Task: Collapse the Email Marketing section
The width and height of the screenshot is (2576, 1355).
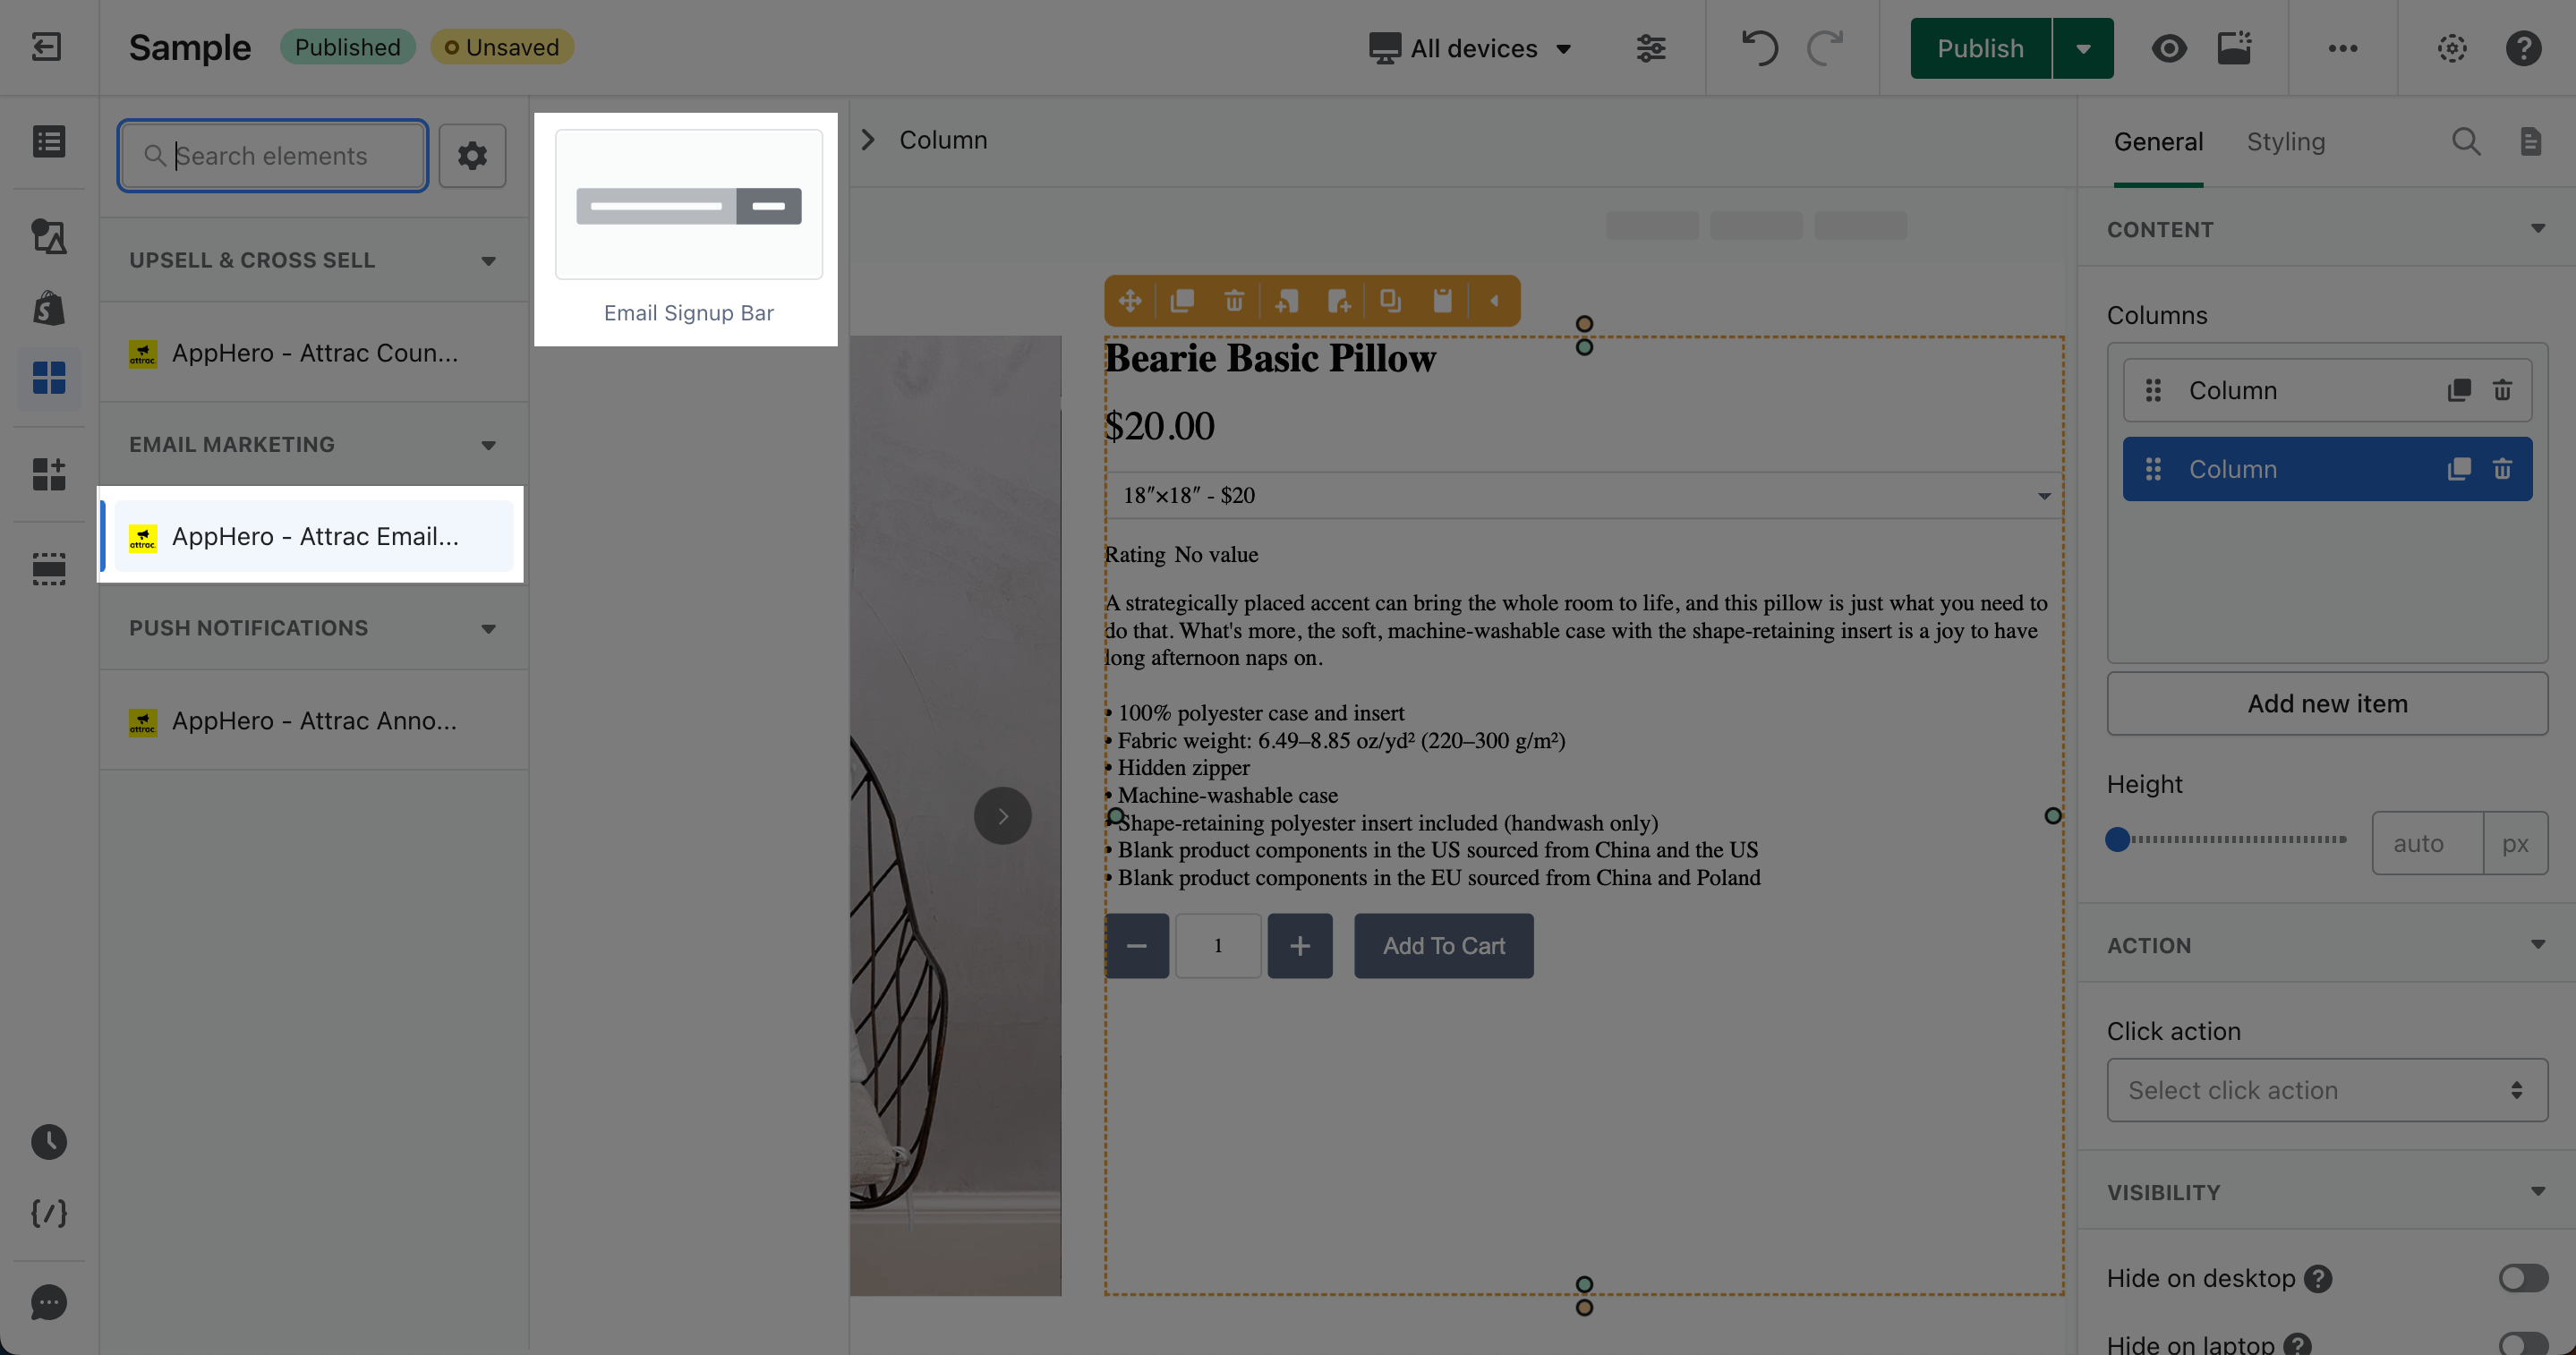Action: click(488, 445)
